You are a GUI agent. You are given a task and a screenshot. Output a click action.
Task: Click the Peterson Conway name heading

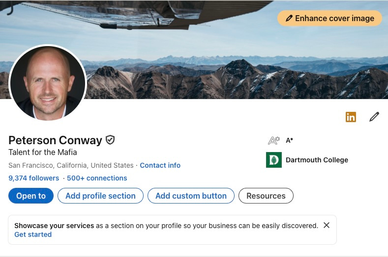(55, 140)
